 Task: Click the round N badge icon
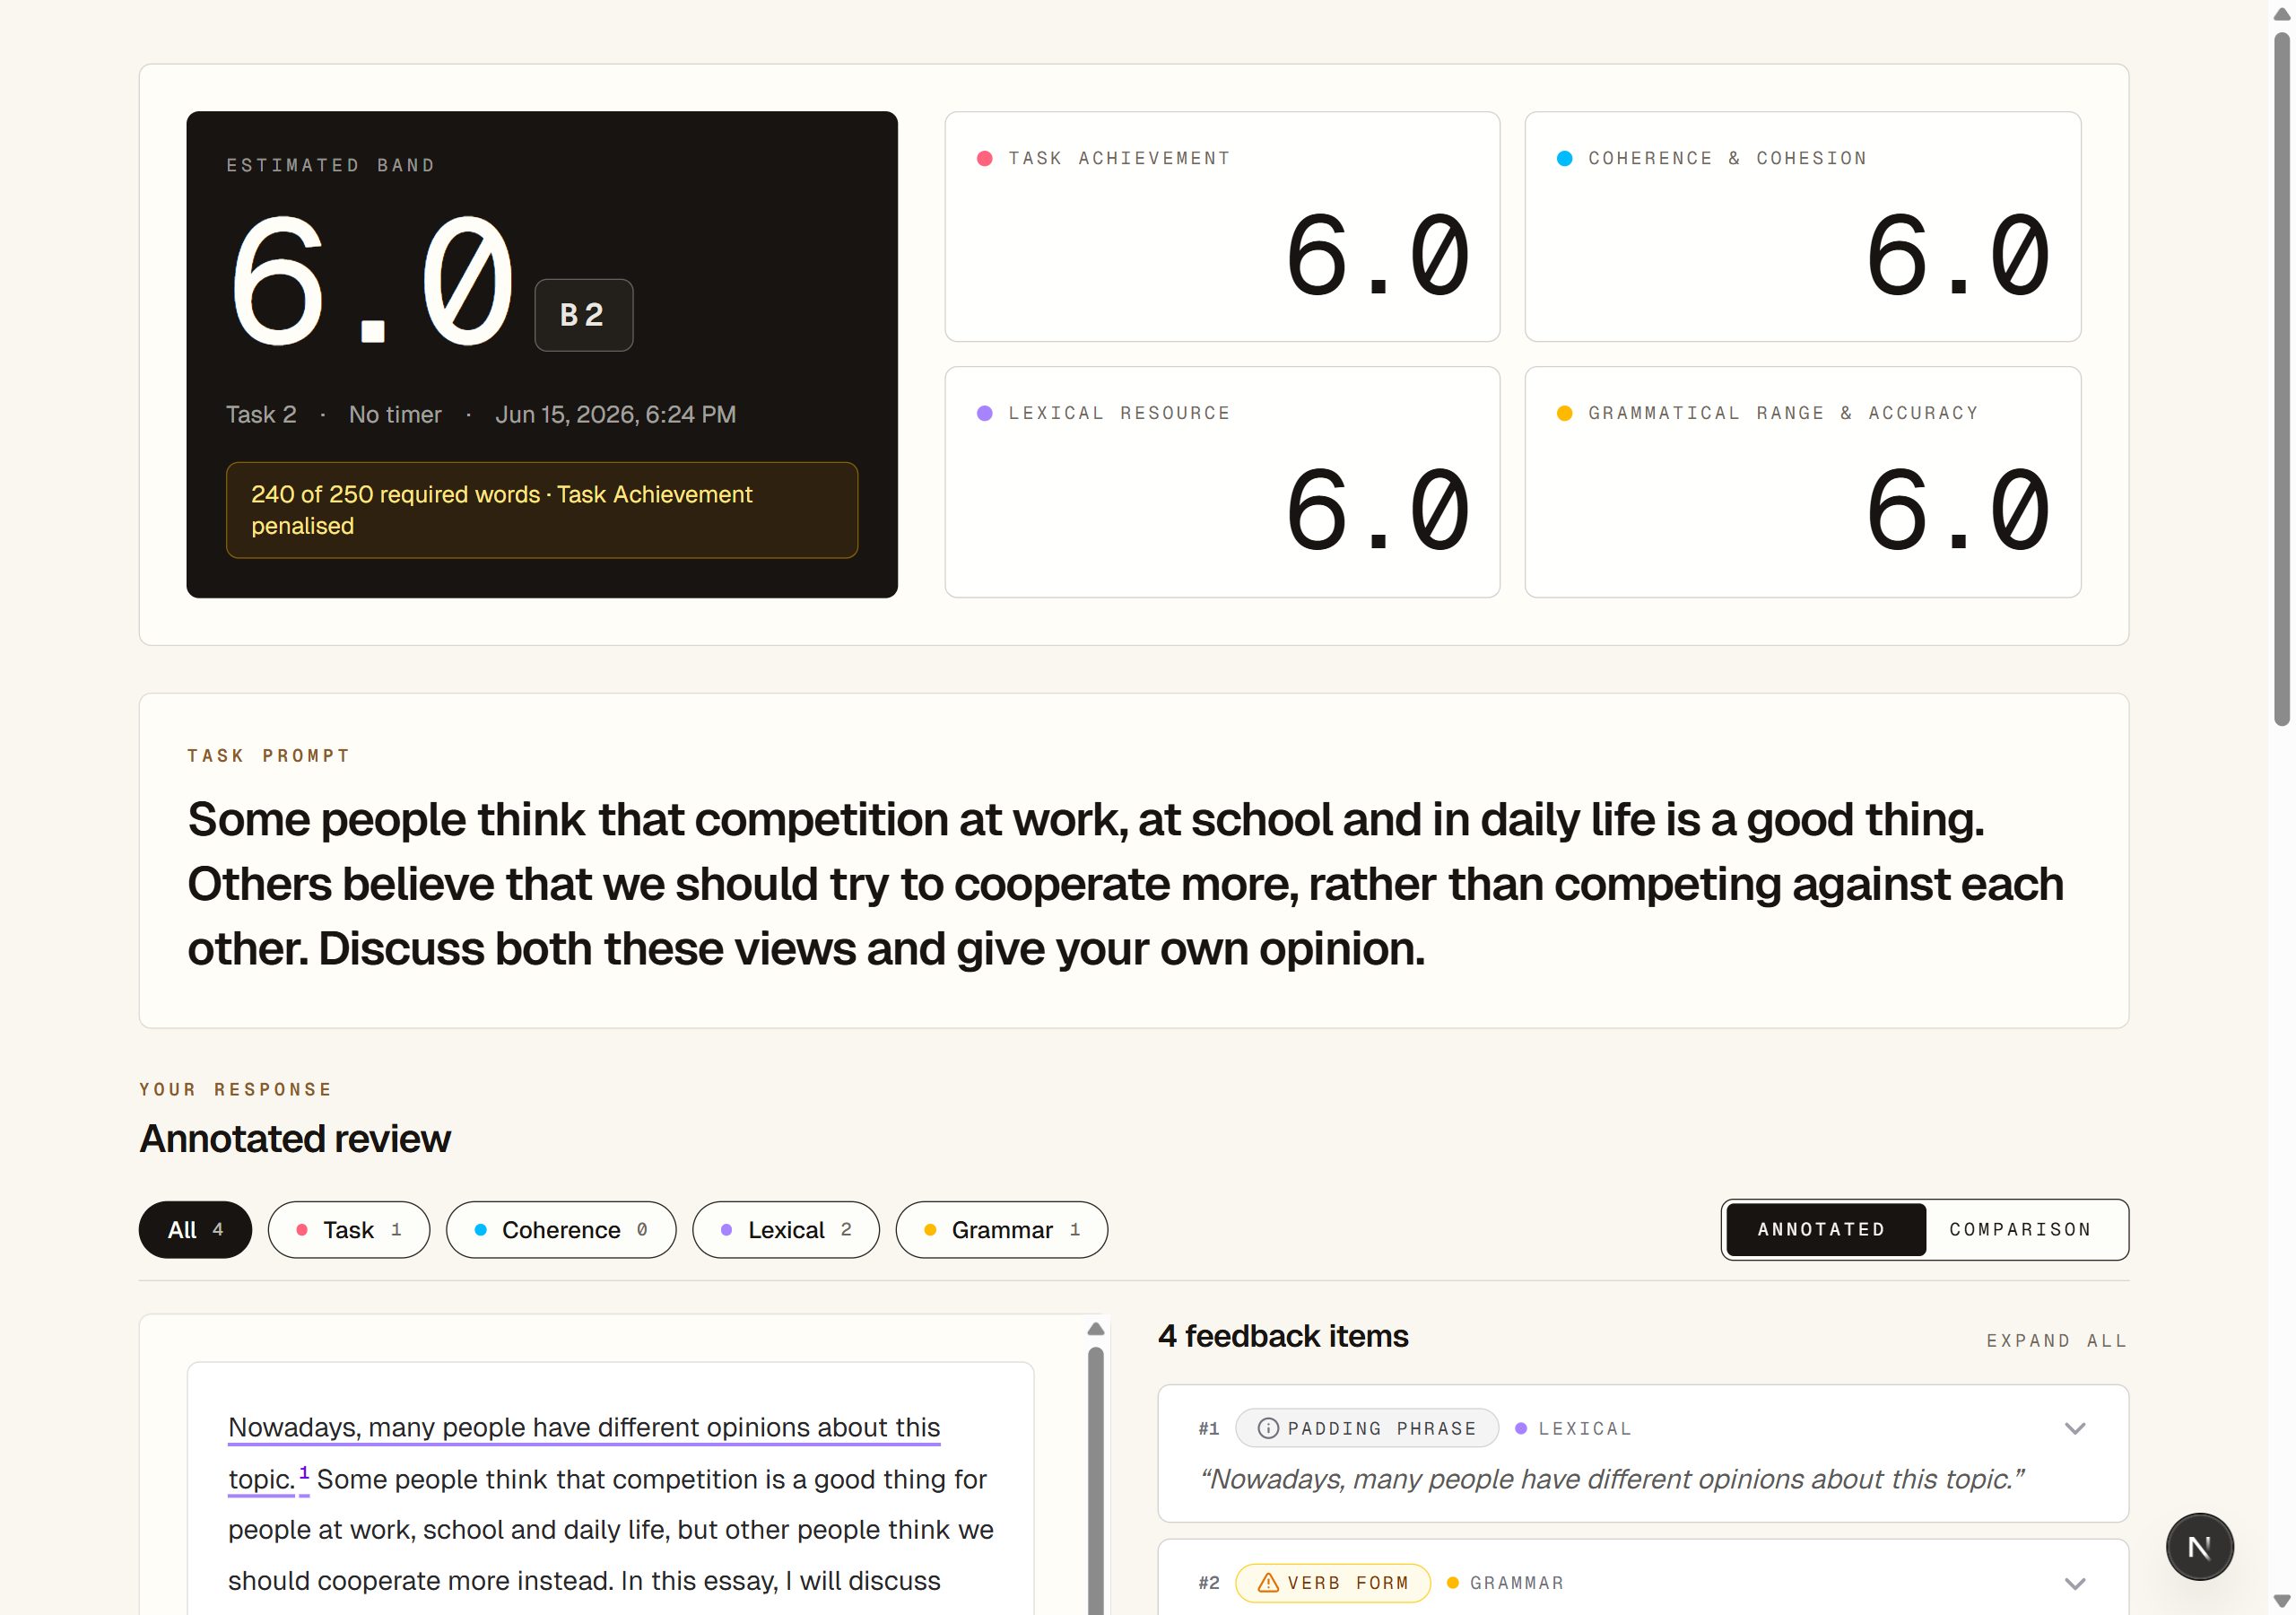click(x=2199, y=1546)
